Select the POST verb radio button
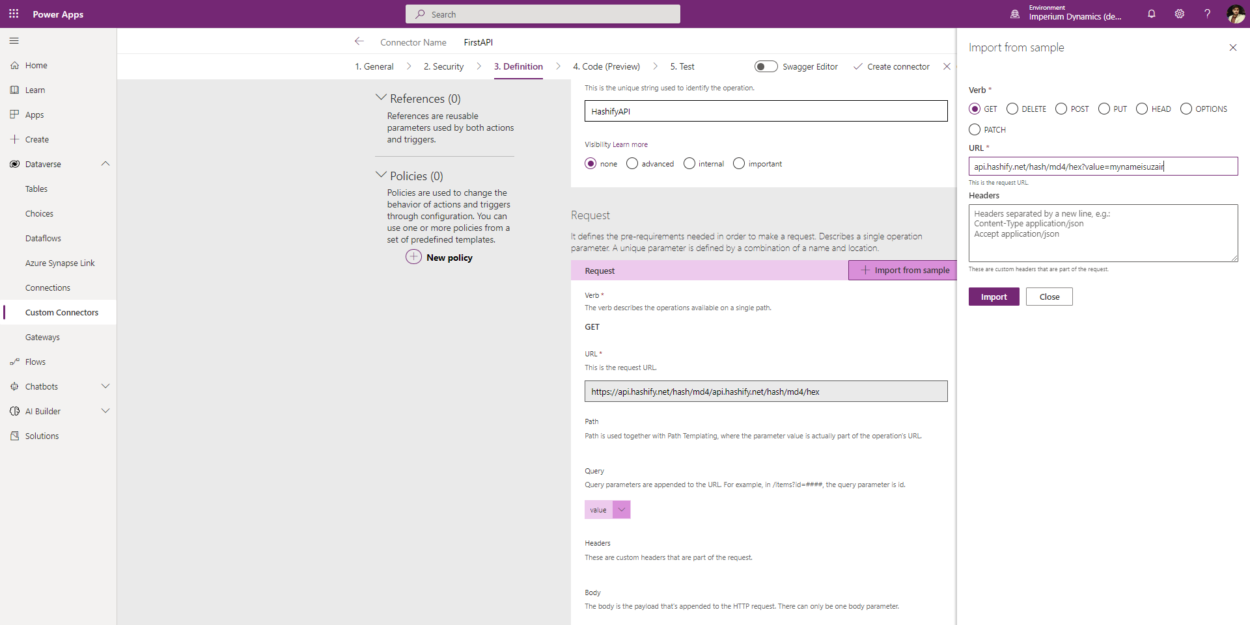The image size is (1250, 625). pos(1061,109)
